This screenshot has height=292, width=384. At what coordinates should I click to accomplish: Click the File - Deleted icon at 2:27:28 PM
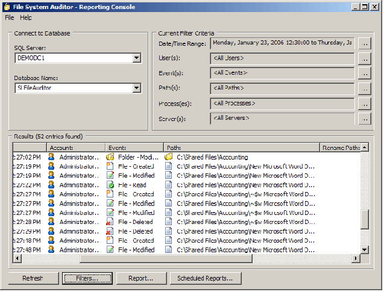[x=110, y=222]
